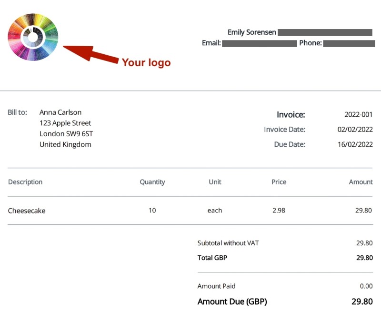The height and width of the screenshot is (322, 381).
Task: Click the Cheesecake line item
Action: point(26,211)
